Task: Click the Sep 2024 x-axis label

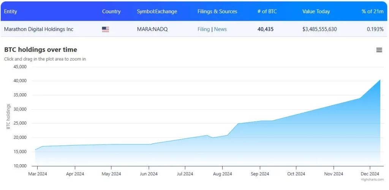Action: (260, 174)
